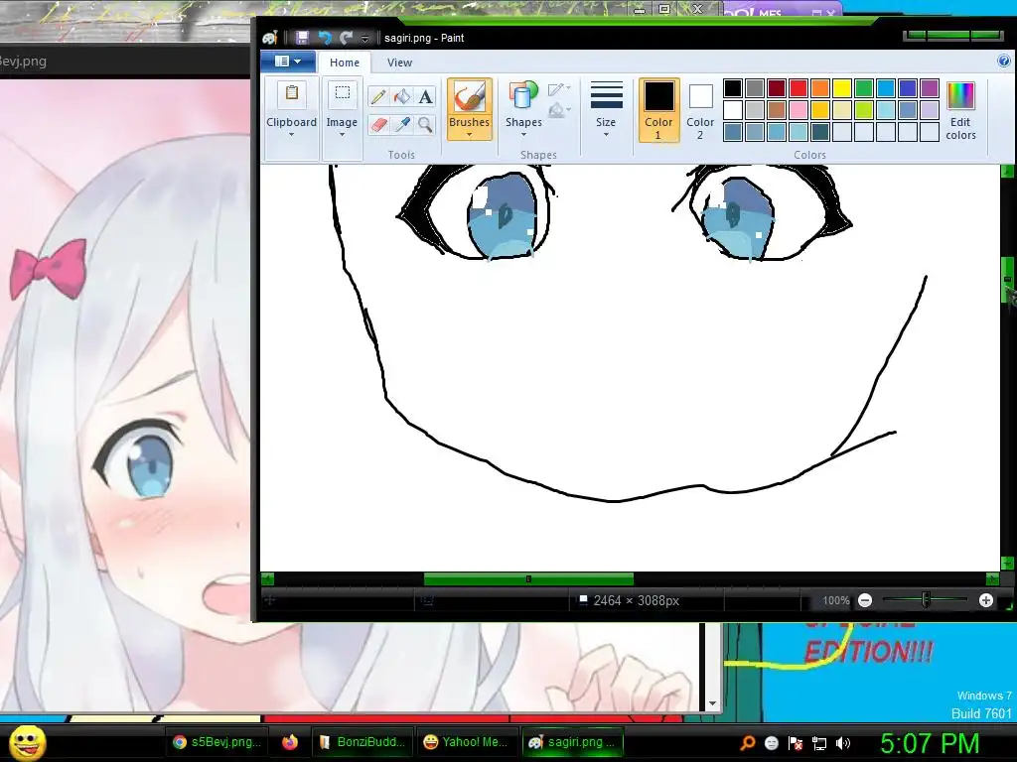Pick the black color swatch
Viewport: 1017px width, 762px height.
[733, 88]
